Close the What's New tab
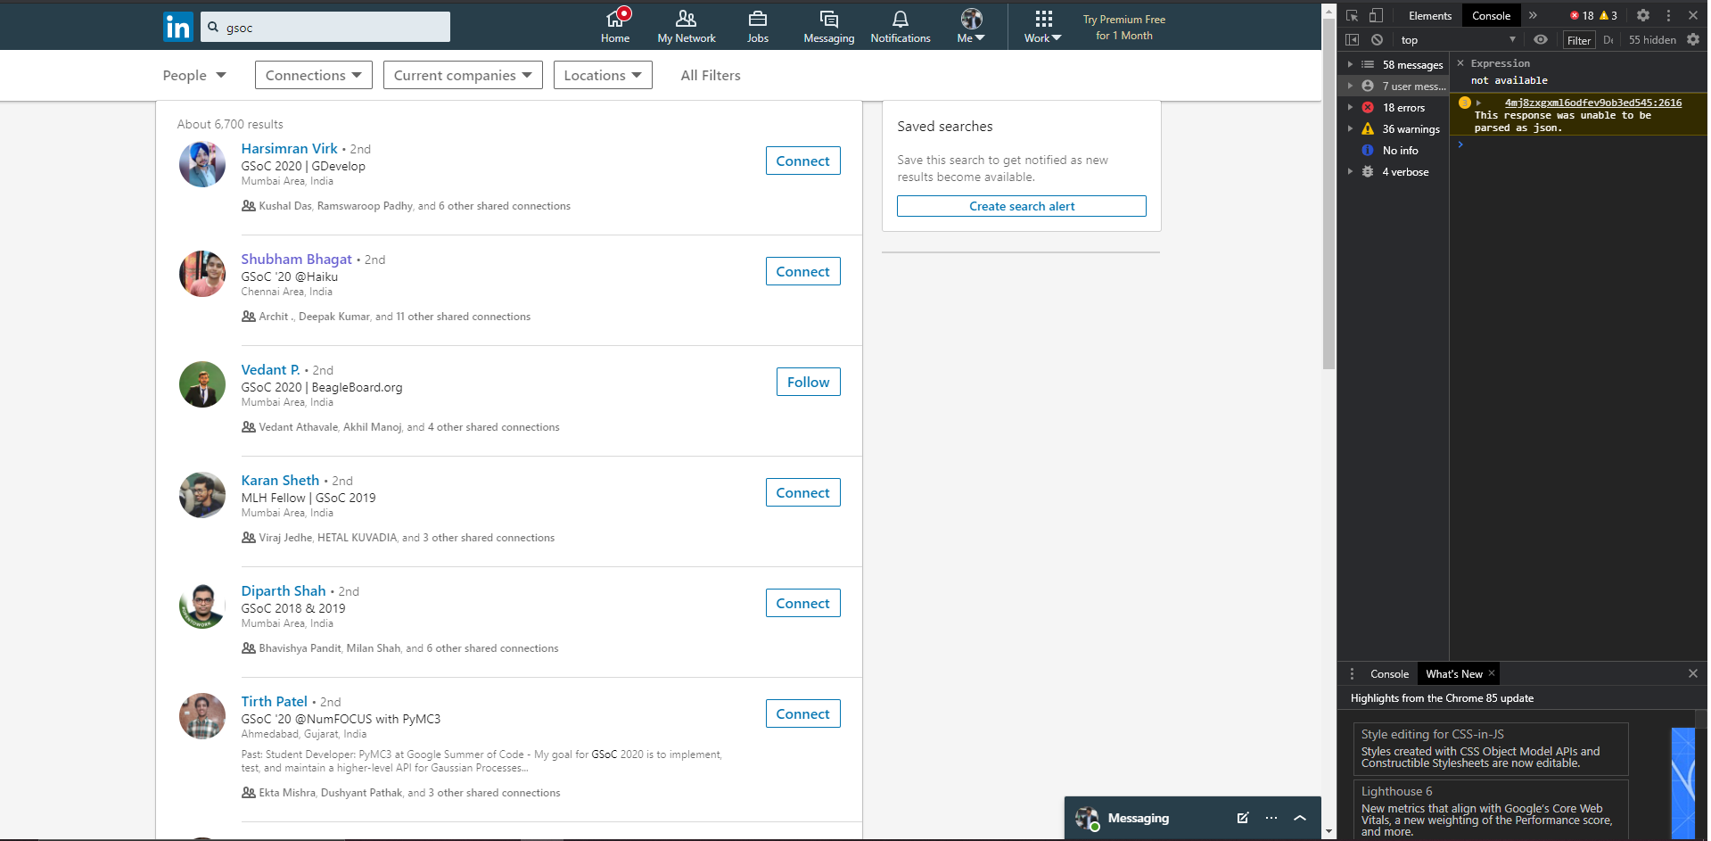Image resolution: width=1711 pixels, height=841 pixels. pyautogui.click(x=1492, y=673)
